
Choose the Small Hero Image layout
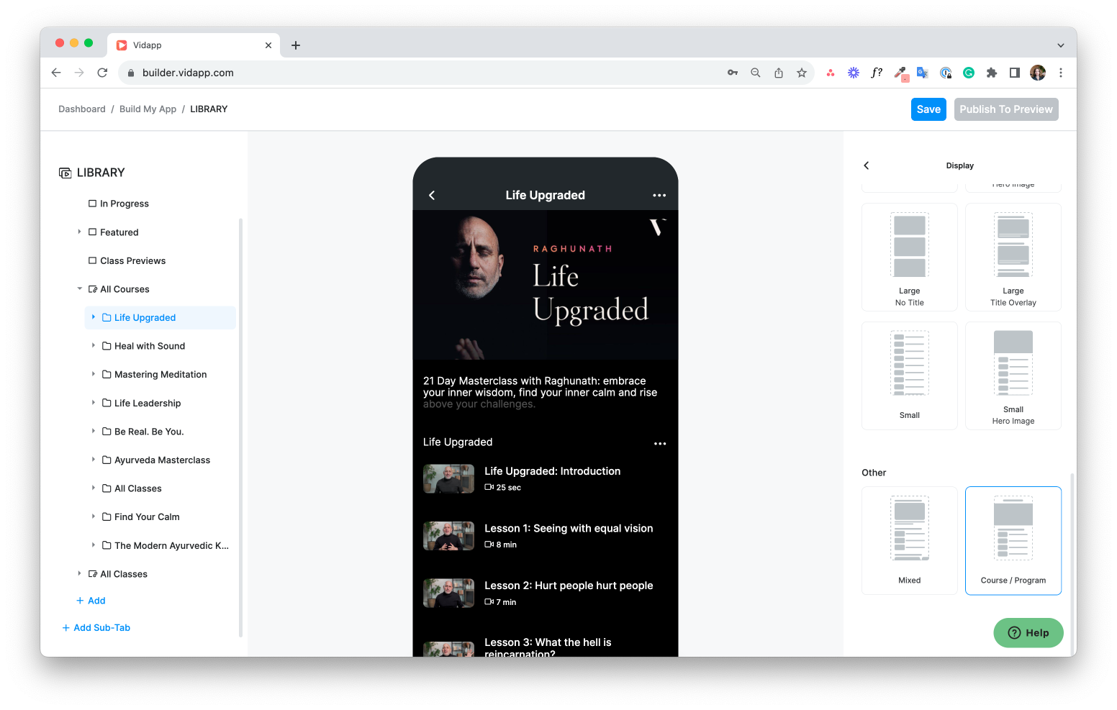click(x=1013, y=376)
